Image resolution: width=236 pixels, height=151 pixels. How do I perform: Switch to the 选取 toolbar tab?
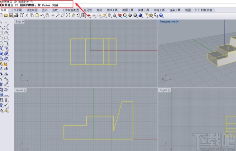[55, 10]
